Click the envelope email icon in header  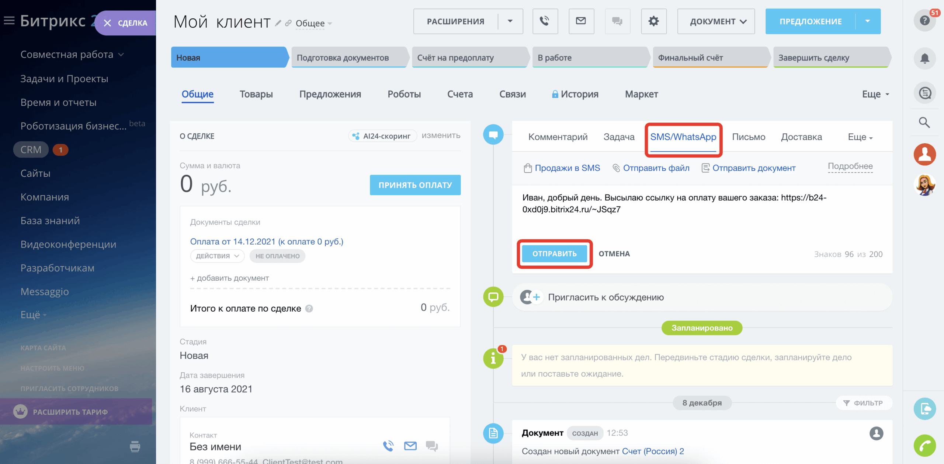[581, 21]
